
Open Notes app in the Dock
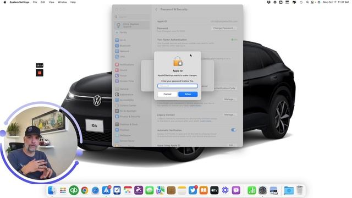point(182,190)
